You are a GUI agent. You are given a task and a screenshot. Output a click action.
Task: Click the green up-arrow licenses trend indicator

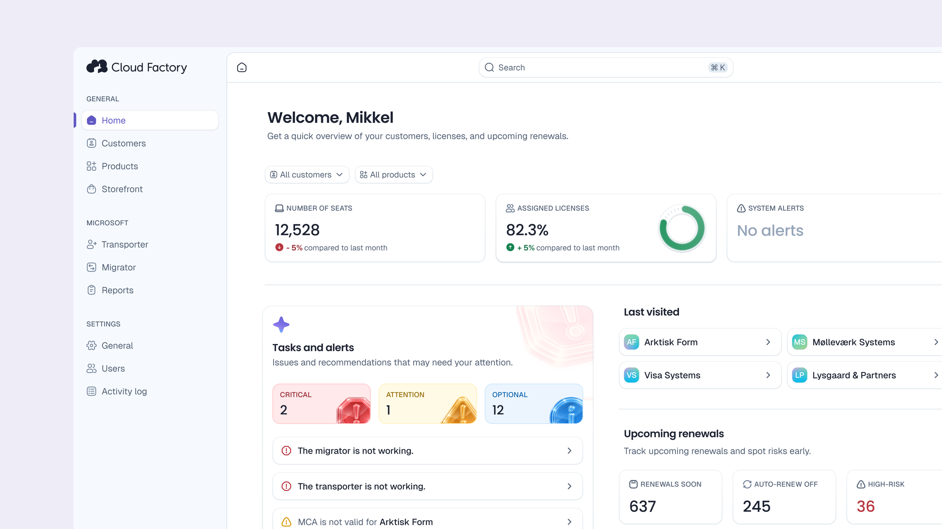pyautogui.click(x=510, y=247)
